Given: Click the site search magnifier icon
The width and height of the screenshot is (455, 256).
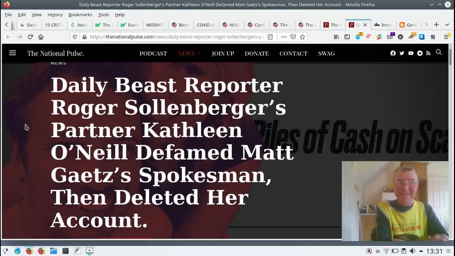Looking at the screenshot, I should tap(439, 53).
